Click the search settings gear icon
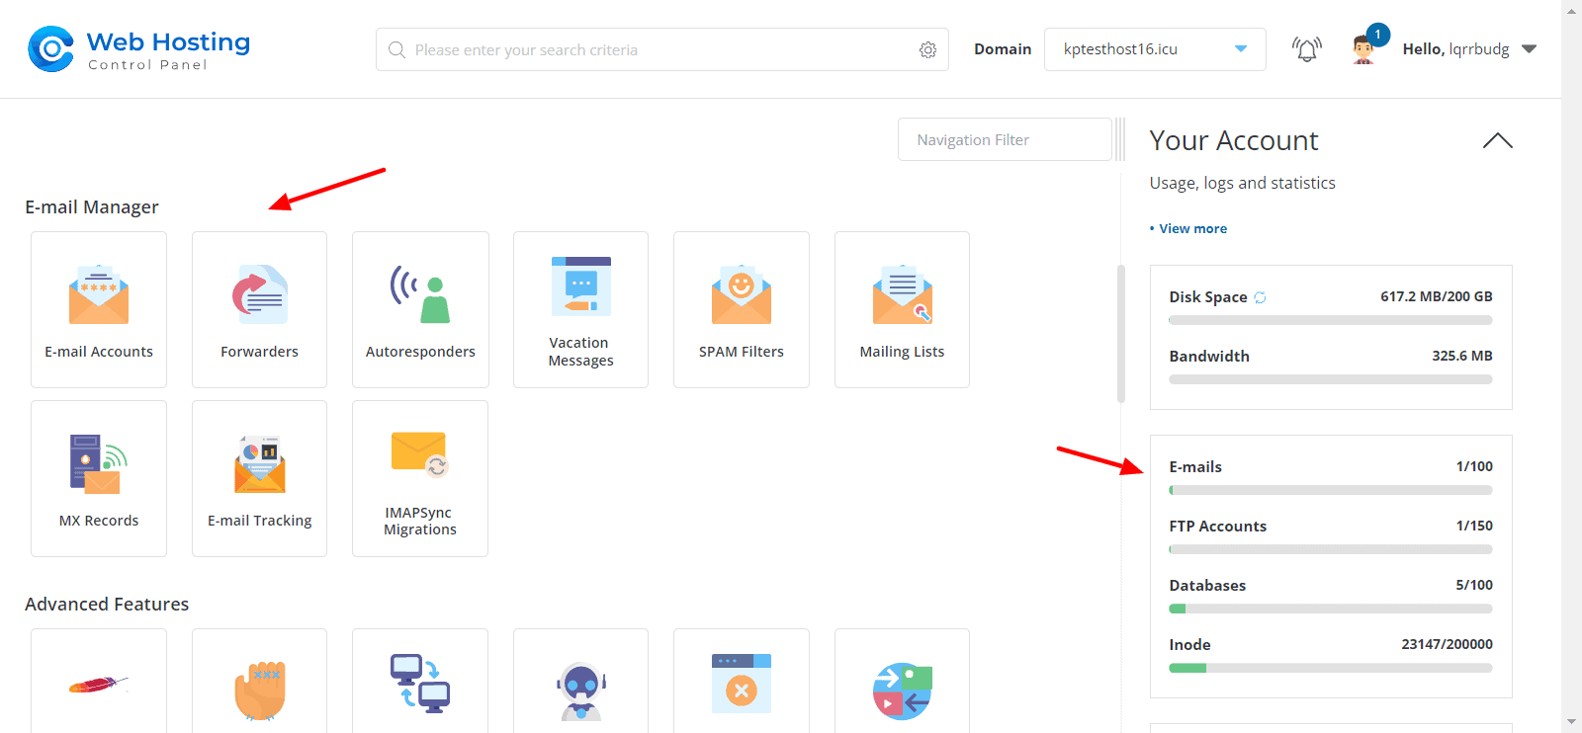 (927, 50)
